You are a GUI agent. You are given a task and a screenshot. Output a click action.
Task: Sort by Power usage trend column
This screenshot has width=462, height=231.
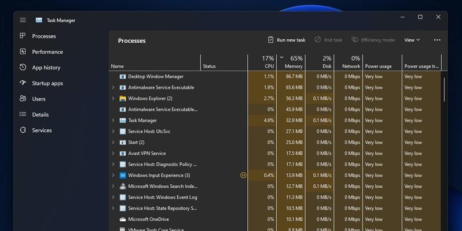pyautogui.click(x=421, y=62)
